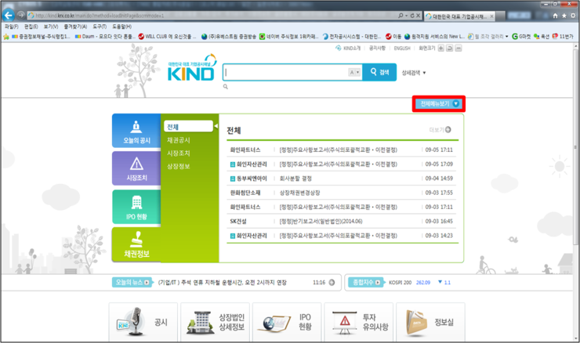Open favorites with the star icon
This screenshot has width=580, height=343.
click(x=564, y=16)
